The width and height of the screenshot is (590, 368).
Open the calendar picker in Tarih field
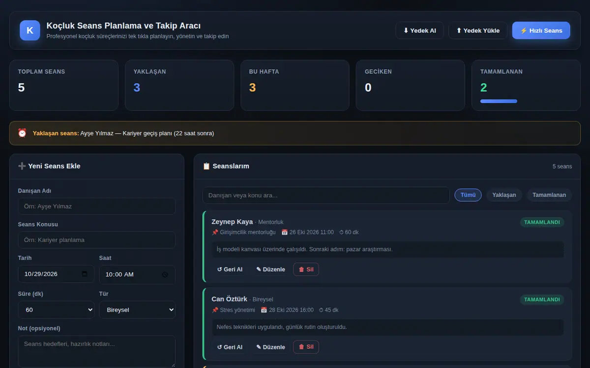[x=85, y=274]
